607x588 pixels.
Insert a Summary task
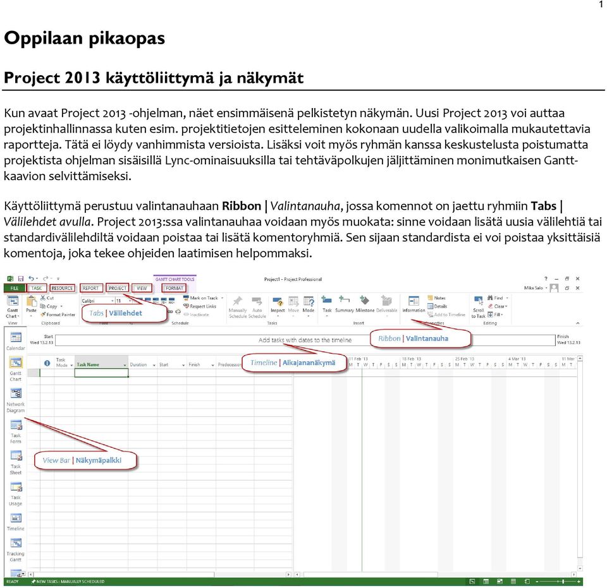pyautogui.click(x=344, y=304)
